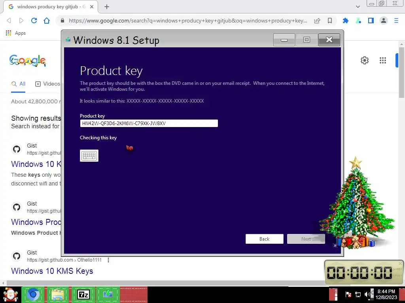This screenshot has height=303, width=405.
Task: Open the tab search dropdown chevron
Action: pos(358,7)
